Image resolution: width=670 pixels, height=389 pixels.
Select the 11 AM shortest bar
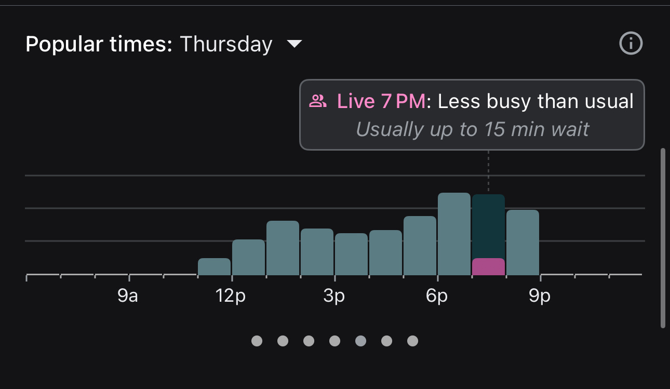coord(214,266)
